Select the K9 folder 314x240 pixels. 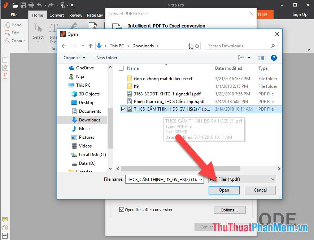[x=136, y=86]
